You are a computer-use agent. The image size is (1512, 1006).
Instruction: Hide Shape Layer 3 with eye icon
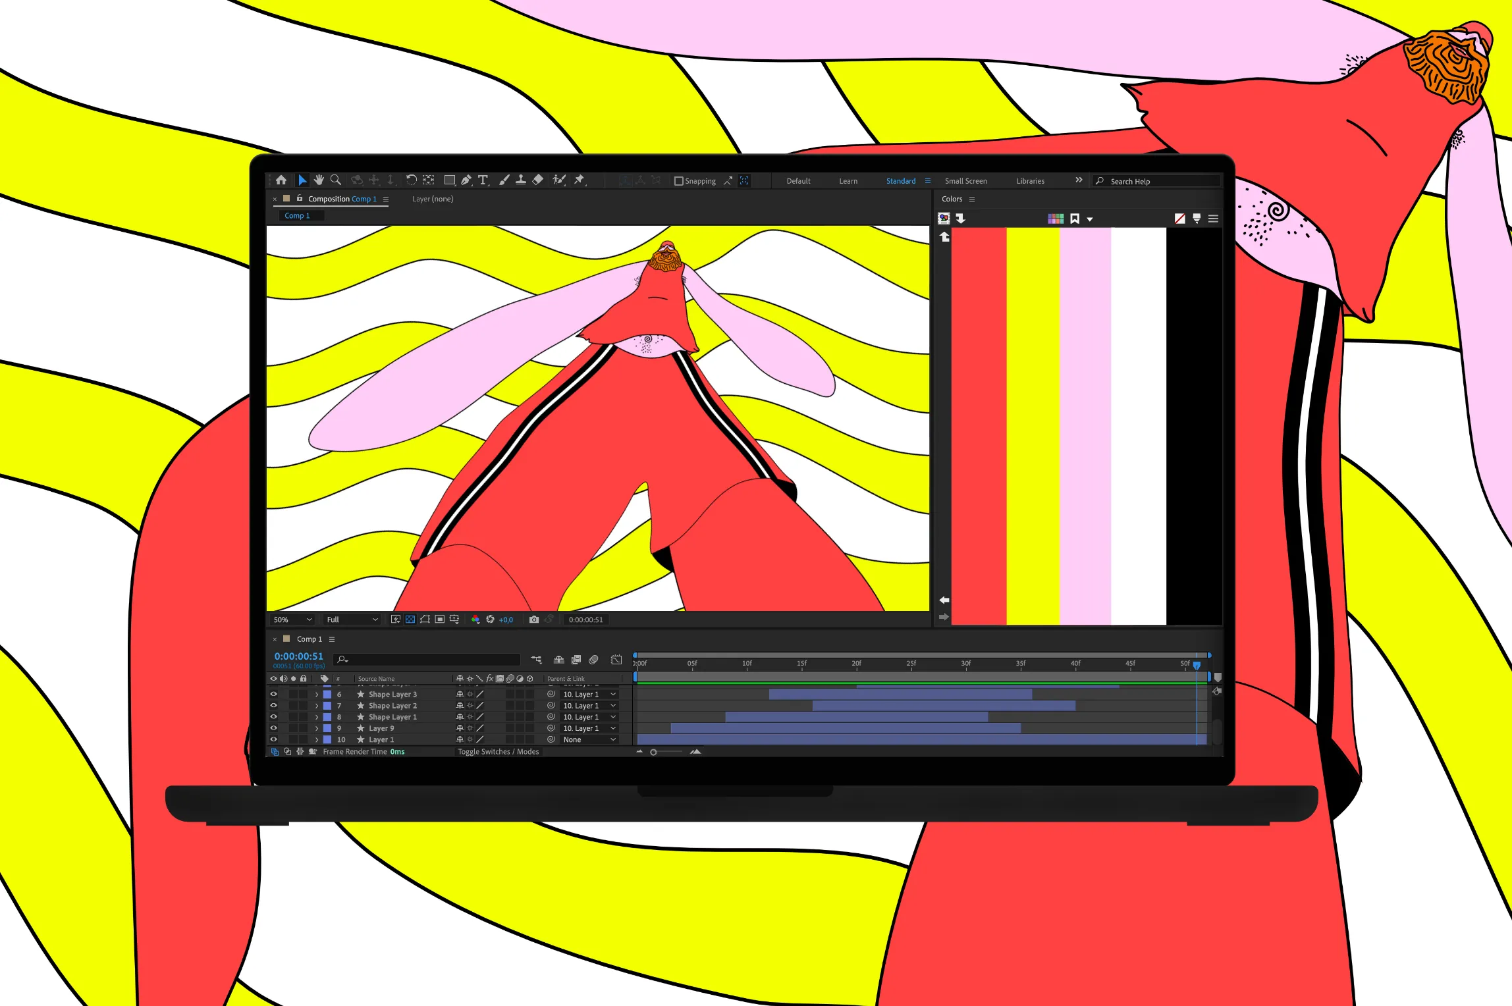click(x=274, y=694)
